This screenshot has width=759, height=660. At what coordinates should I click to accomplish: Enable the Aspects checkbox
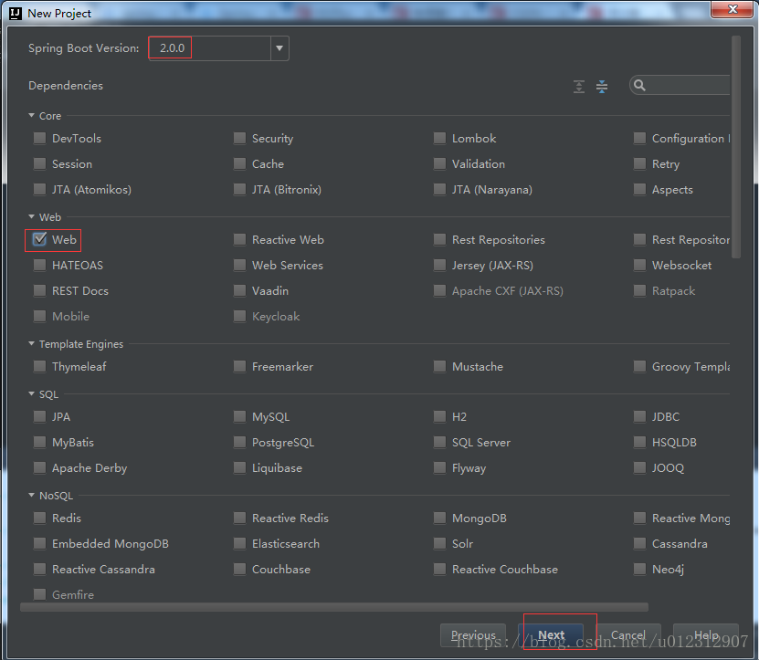point(639,189)
